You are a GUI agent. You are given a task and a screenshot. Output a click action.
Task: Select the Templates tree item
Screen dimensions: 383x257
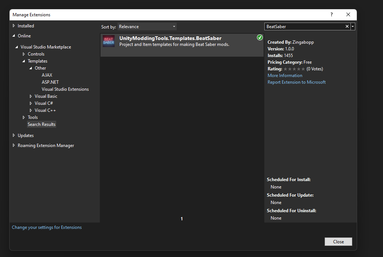(37, 61)
